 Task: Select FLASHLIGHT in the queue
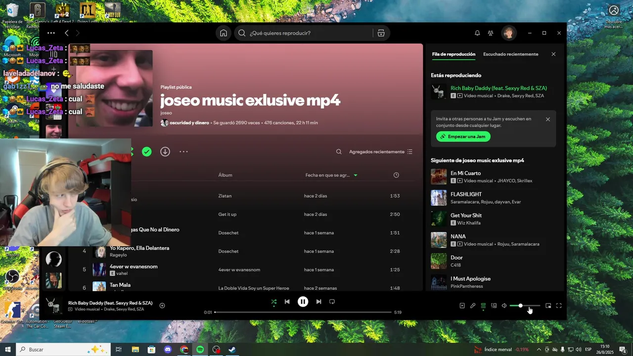tap(493, 198)
